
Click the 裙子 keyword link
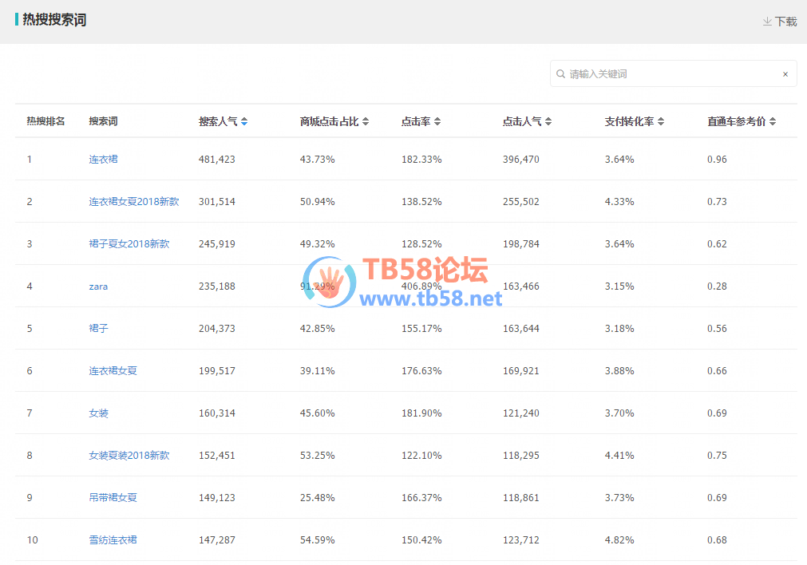click(x=98, y=329)
